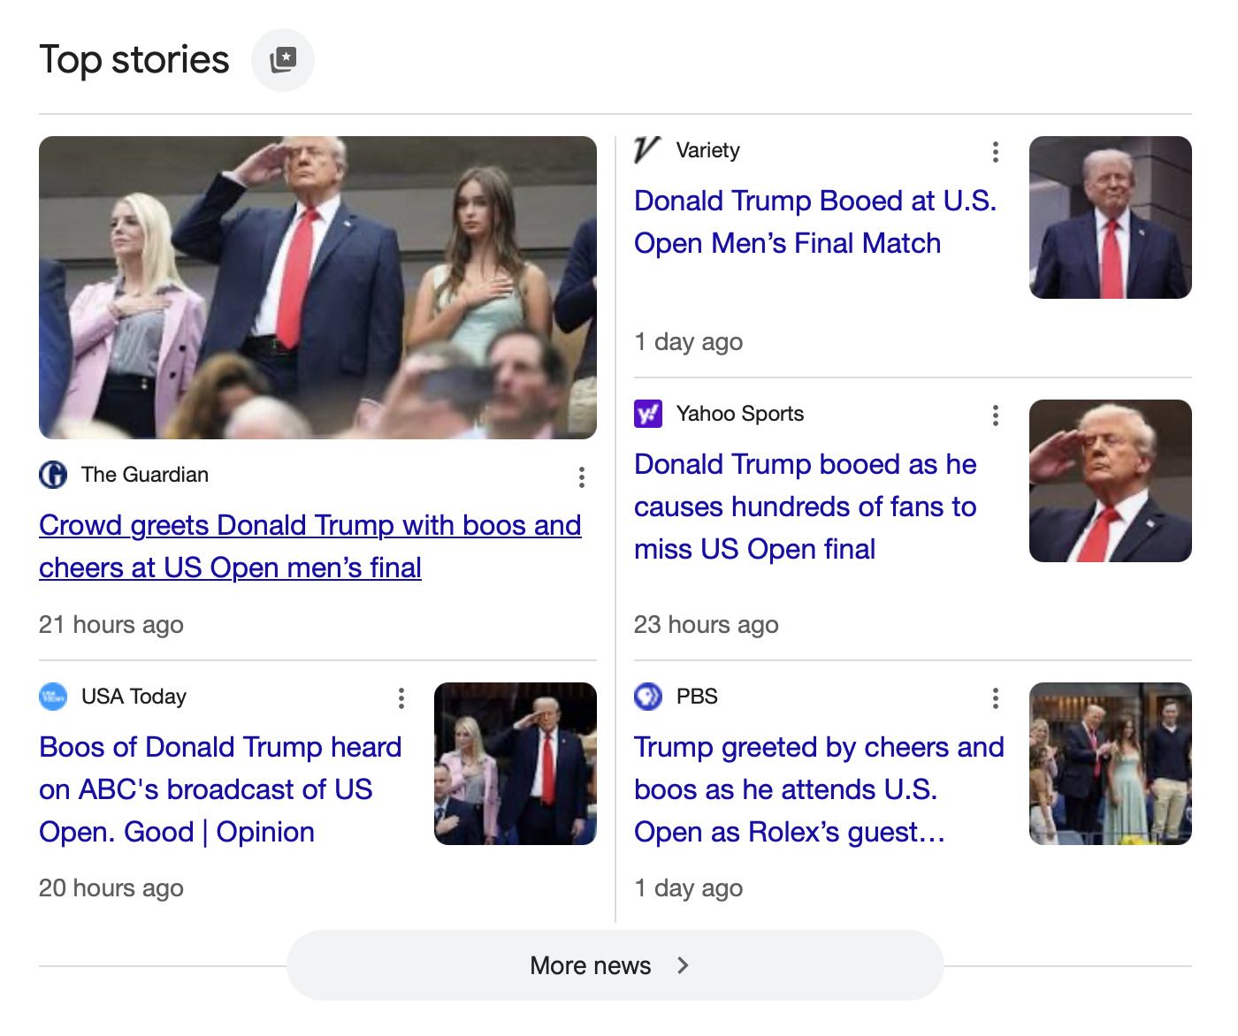Open USA Today opinion headline on ABC's broadcast
The width and height of the screenshot is (1238, 1036).
[x=219, y=789]
